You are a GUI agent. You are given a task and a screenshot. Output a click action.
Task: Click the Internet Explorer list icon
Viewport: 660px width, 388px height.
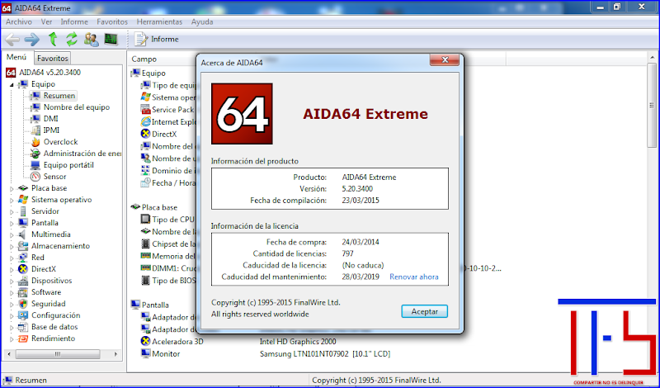click(146, 121)
